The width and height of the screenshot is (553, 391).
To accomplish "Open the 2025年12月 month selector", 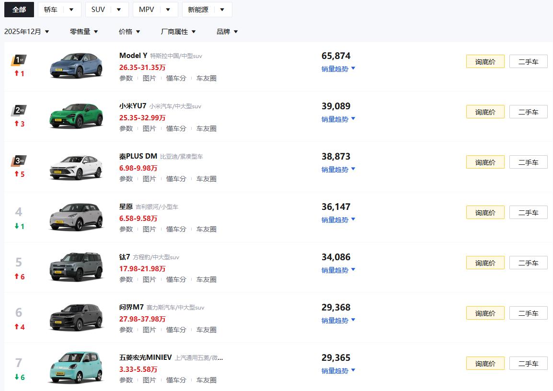I will [26, 31].
